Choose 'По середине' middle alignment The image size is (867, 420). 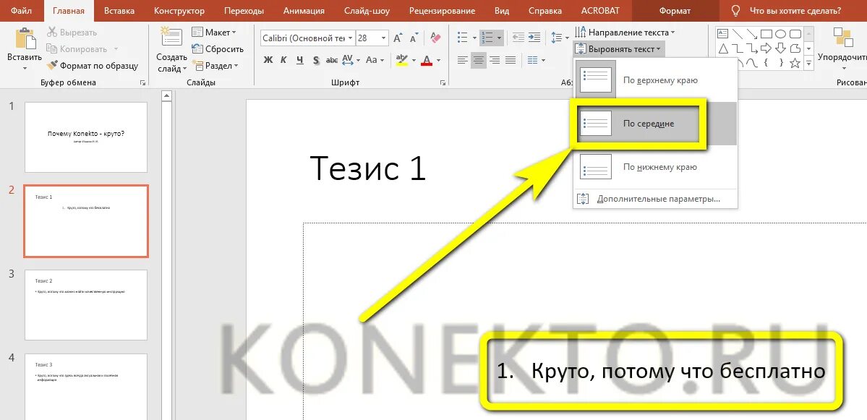pyautogui.click(x=655, y=123)
